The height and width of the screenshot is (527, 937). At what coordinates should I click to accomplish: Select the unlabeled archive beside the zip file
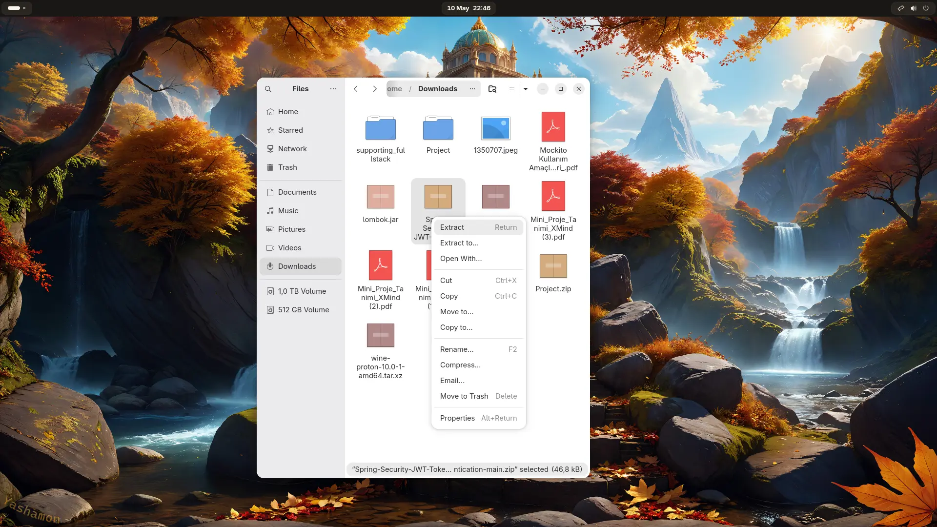496,197
